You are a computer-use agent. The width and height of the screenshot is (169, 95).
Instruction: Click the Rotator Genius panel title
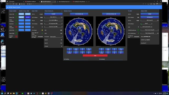pyautogui.click(x=68, y=11)
